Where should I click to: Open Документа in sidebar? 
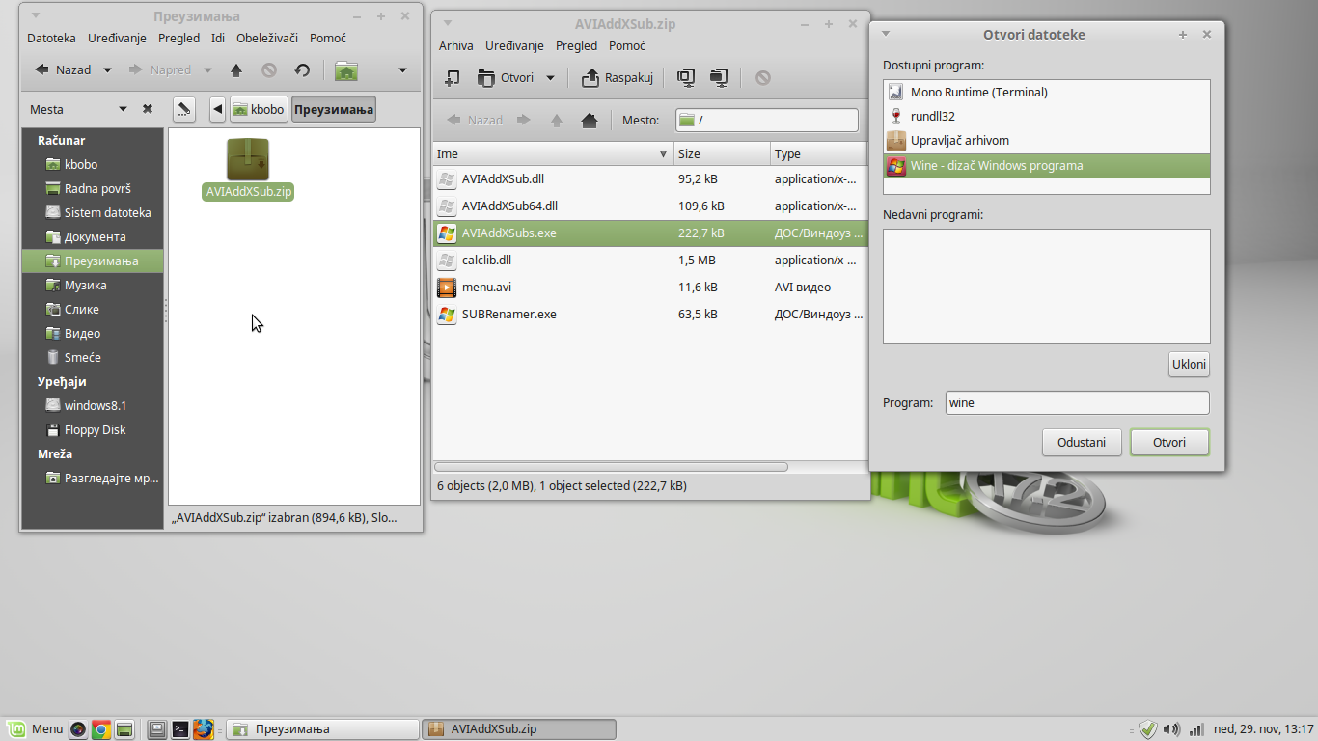click(93, 237)
